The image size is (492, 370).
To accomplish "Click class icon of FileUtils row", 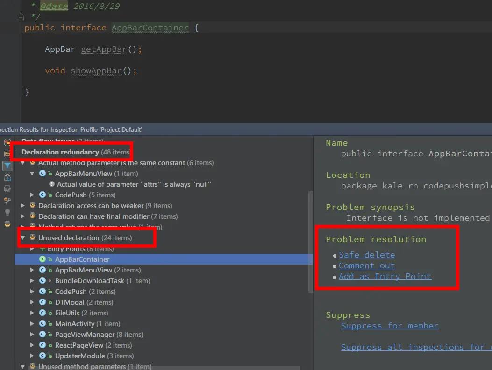I will [43, 313].
